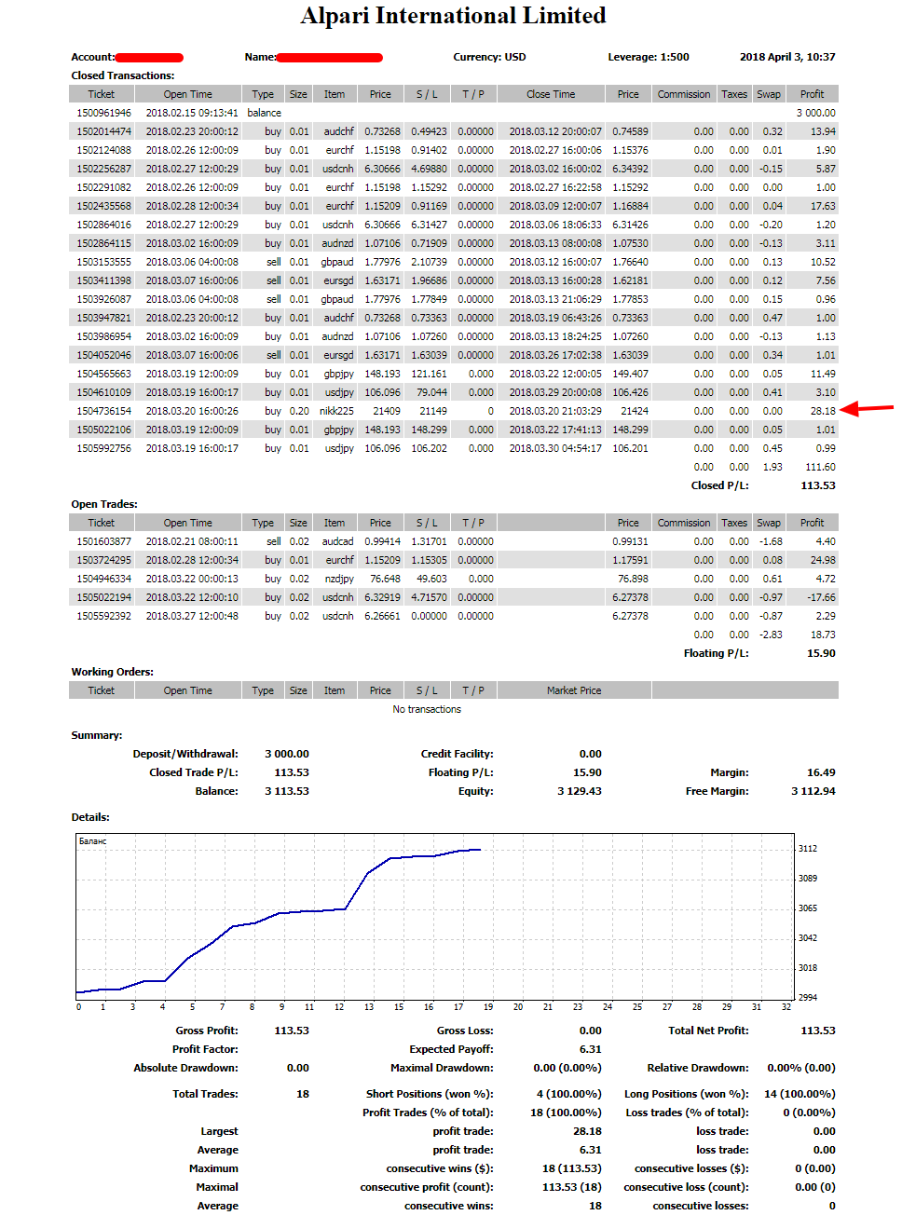The height and width of the screenshot is (1215, 902).
Task: Select ticket number 1502435568
Action: tap(104, 206)
